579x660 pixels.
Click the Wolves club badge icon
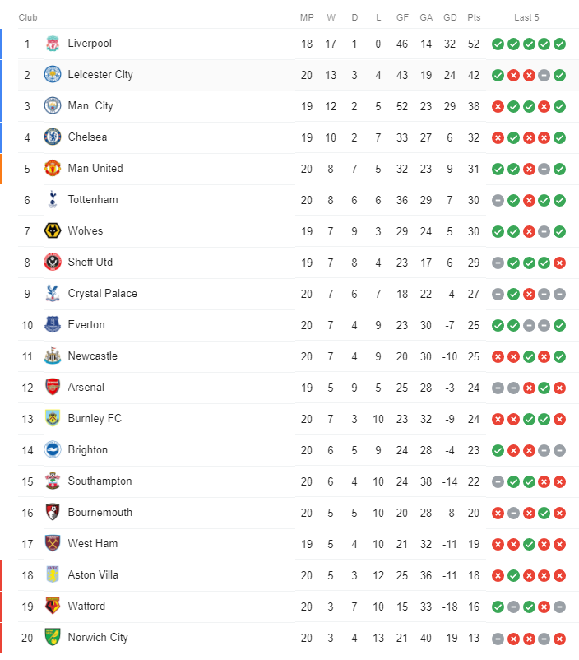[53, 230]
